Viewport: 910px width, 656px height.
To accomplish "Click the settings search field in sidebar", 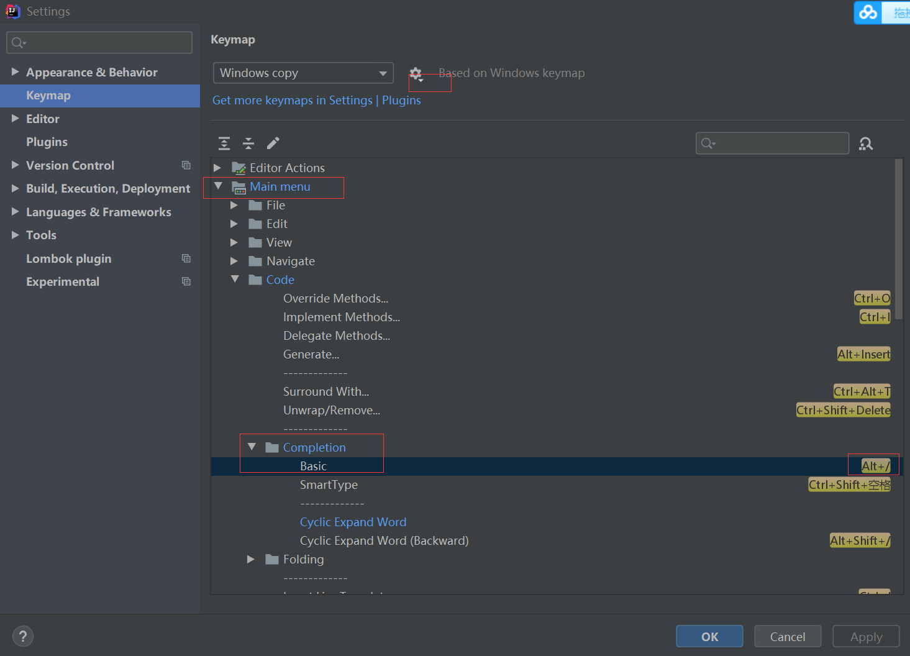I will point(99,42).
